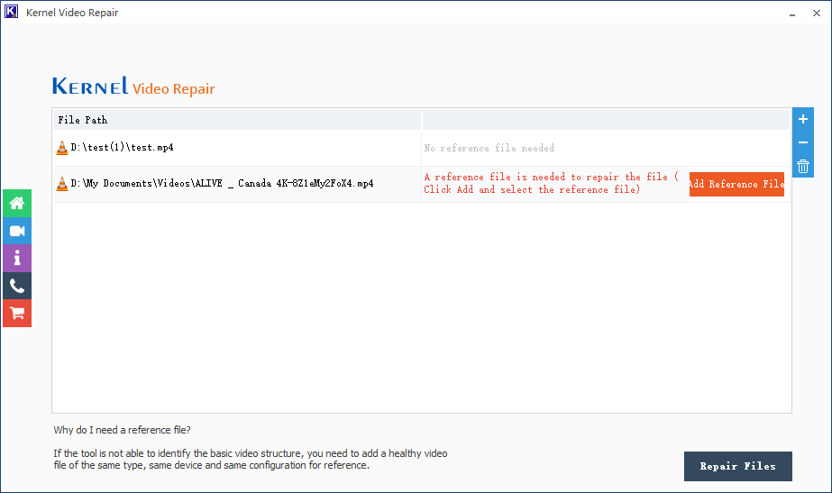Screen dimensions: 832x493
Task: Open the green Home sidebar icon
Action: [17, 204]
